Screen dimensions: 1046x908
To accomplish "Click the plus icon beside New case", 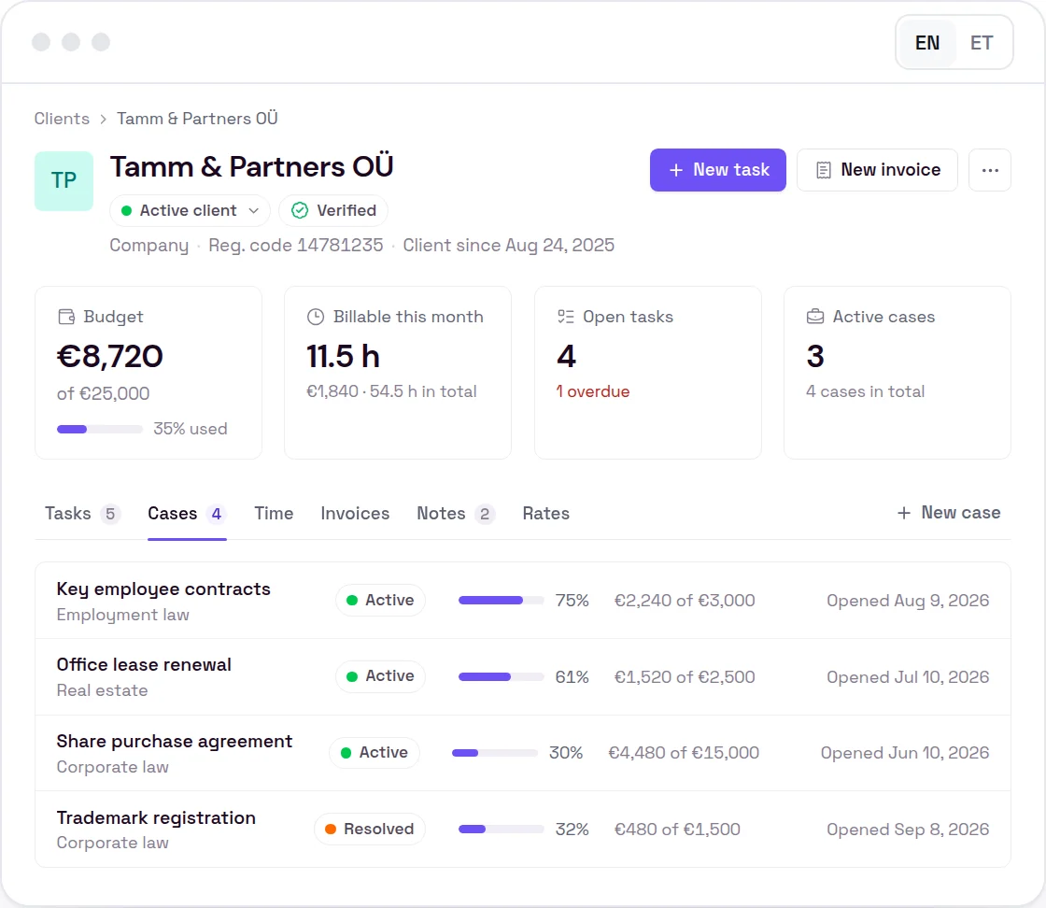I will [904, 513].
